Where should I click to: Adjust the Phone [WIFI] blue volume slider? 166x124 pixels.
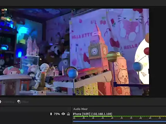[x=119, y=121]
